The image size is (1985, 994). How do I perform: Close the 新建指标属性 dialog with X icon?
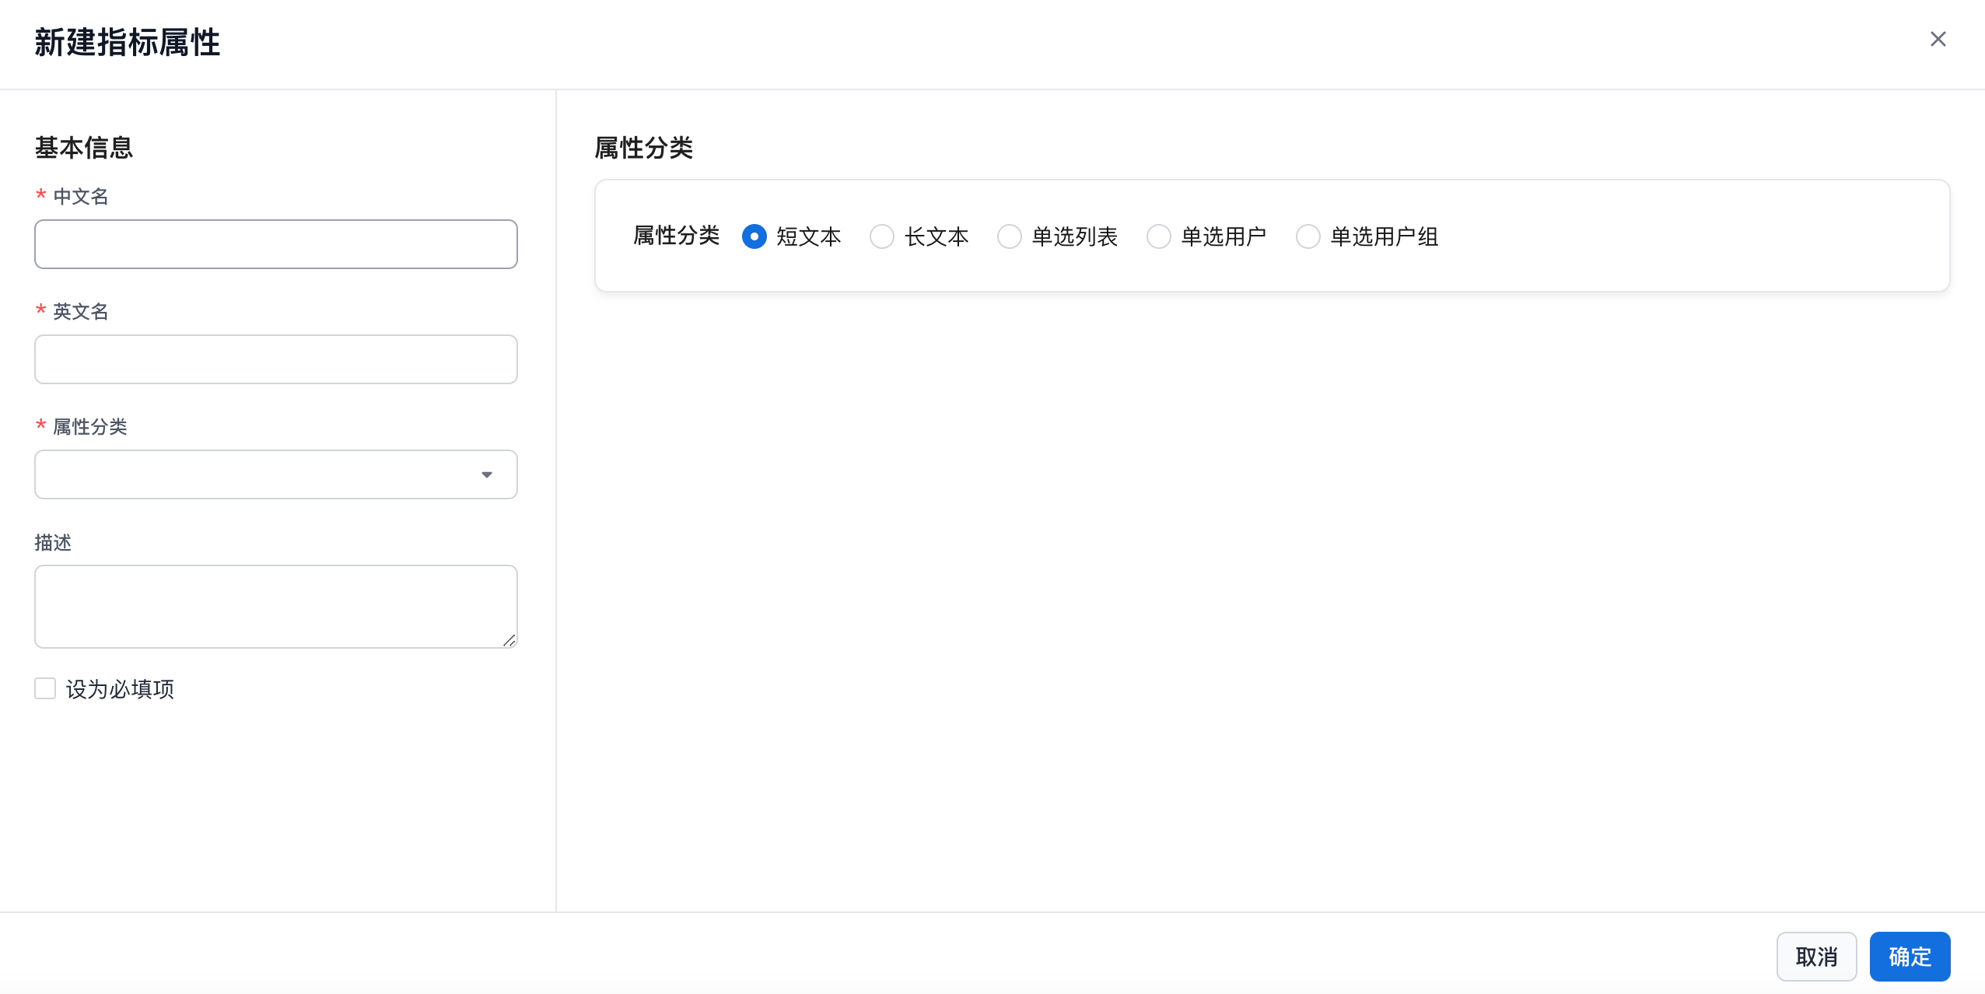pos(1938,40)
